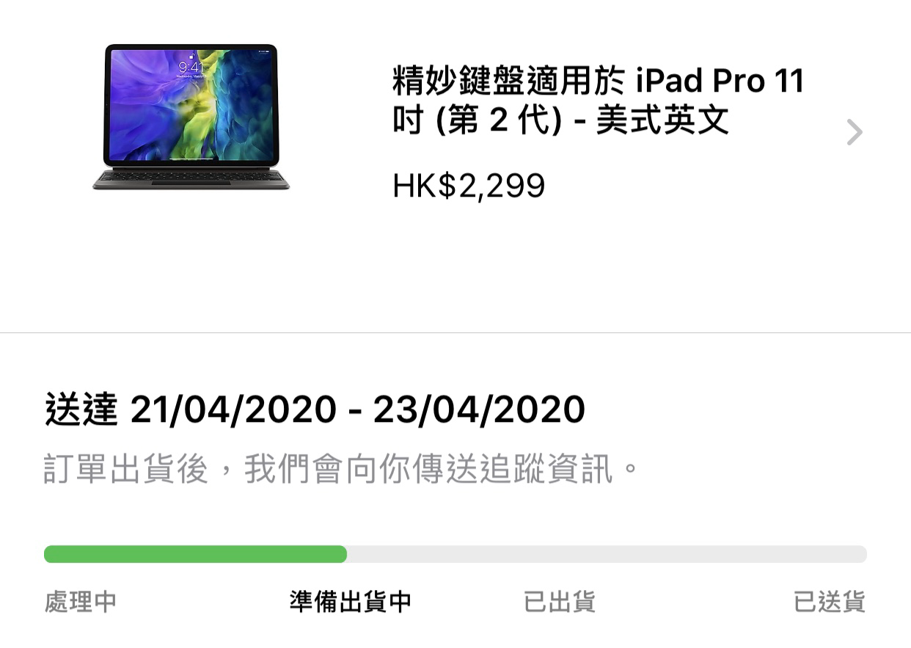Select the 準備出貨中 status step
This screenshot has width=911, height=648.
tap(350, 602)
